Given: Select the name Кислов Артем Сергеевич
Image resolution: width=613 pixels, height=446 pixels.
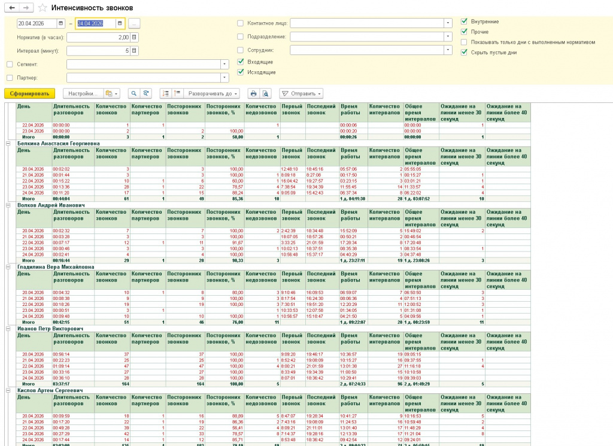Looking at the screenshot, I should click(x=50, y=390).
